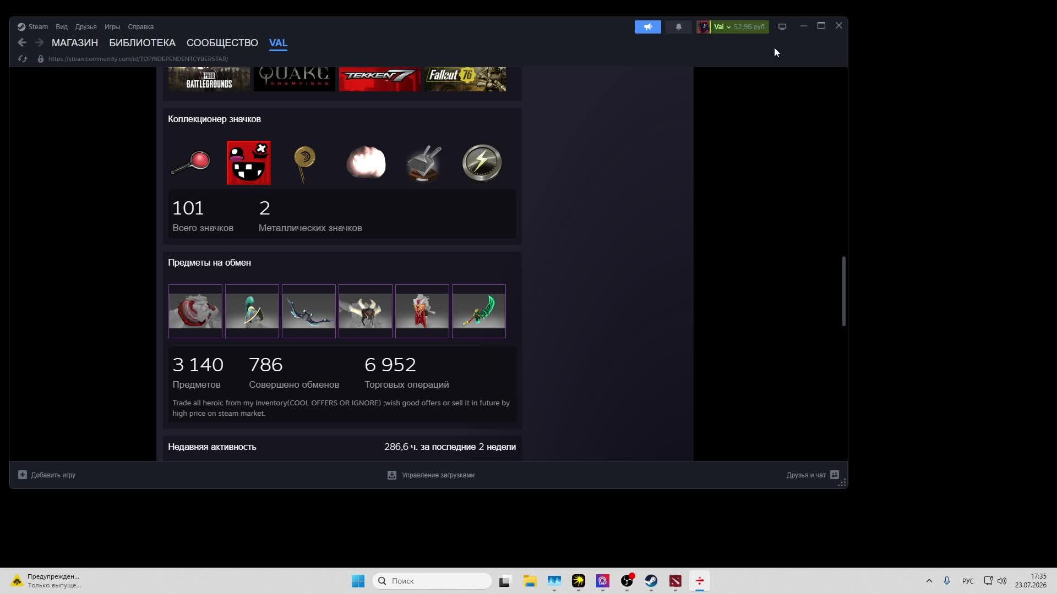The height and width of the screenshot is (594, 1057).
Task: Open the red cape trade item
Action: click(422, 311)
